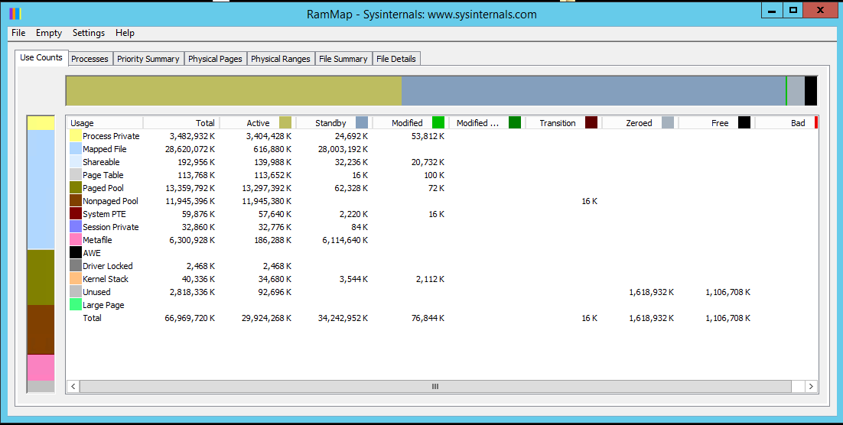
Task: Click the Shareable color icon
Action: tap(75, 162)
